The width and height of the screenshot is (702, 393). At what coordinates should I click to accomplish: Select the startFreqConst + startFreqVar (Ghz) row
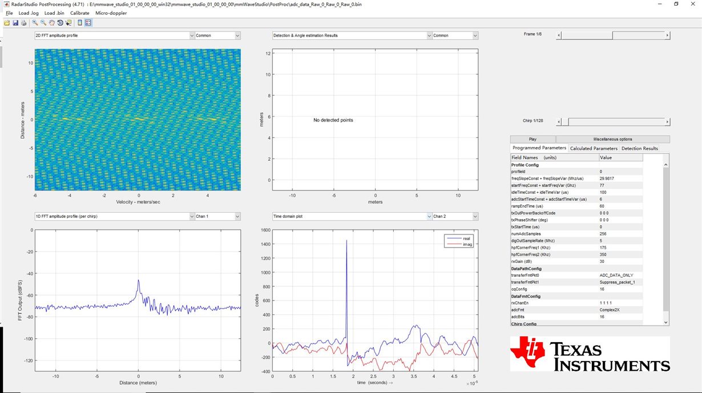click(576, 185)
